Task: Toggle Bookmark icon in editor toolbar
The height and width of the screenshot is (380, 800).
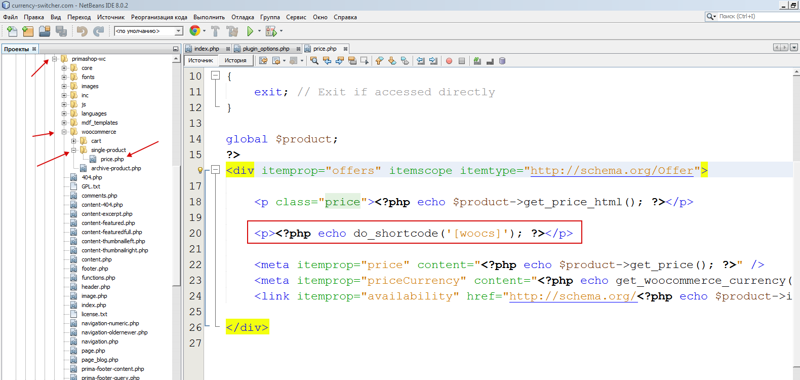Action: [405, 61]
